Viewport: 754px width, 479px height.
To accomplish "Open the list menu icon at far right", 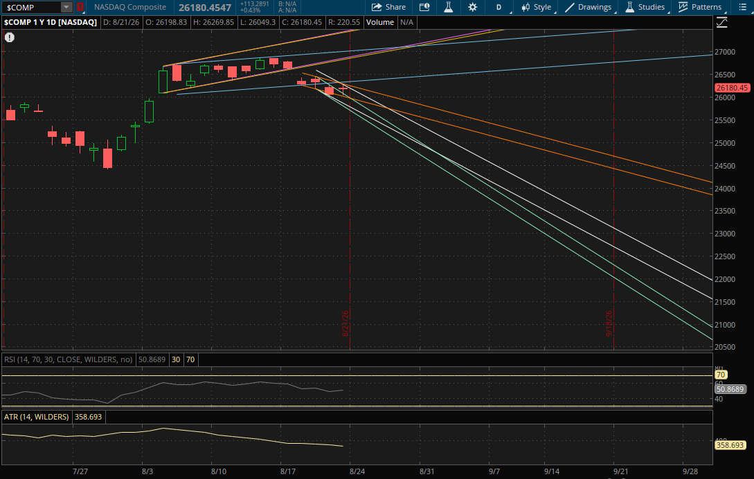I will click(742, 7).
